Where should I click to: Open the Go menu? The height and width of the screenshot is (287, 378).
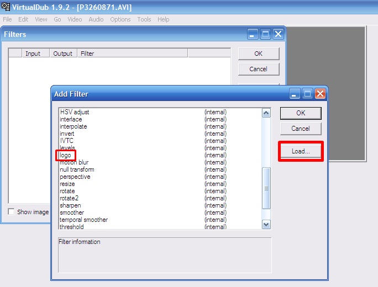click(57, 19)
